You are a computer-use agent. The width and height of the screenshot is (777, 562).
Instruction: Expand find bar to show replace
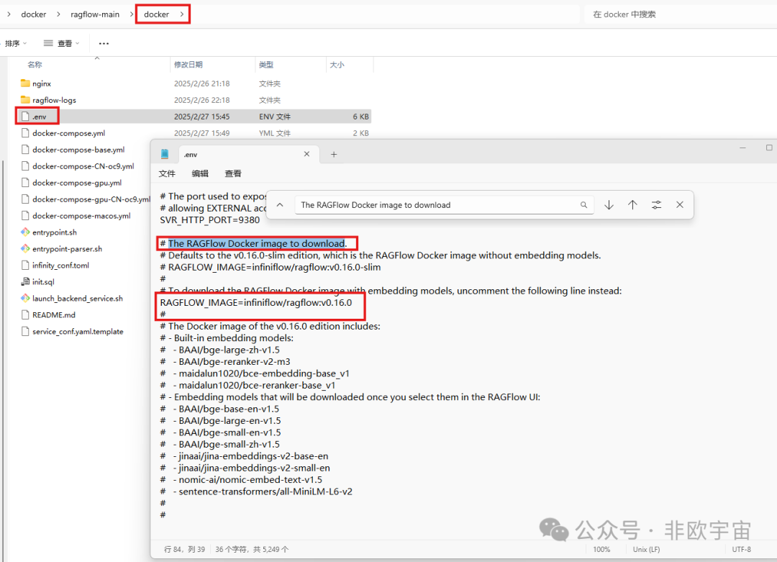(280, 204)
